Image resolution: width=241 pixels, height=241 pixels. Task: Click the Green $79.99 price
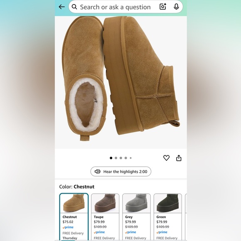162,222
